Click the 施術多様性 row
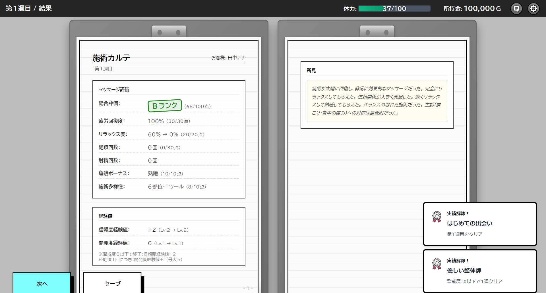The width and height of the screenshot is (546, 293). coord(169,187)
